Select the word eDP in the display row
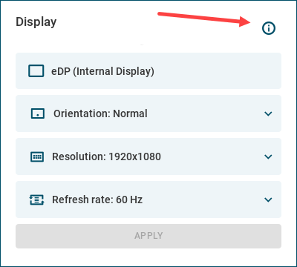The height and width of the screenshot is (267, 297). coord(61,71)
